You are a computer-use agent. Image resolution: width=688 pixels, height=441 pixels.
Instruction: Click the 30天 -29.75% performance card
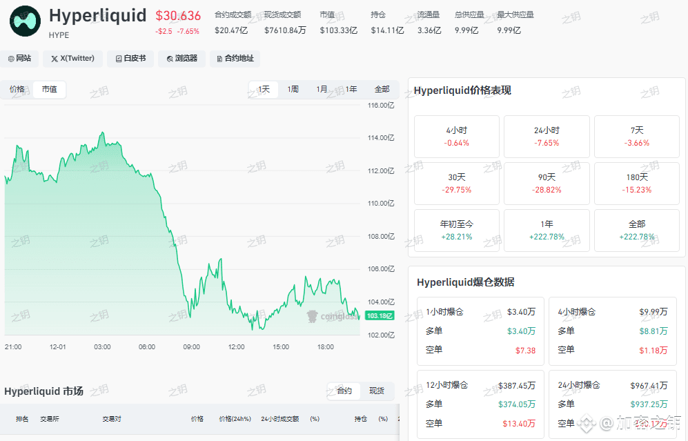coord(457,184)
